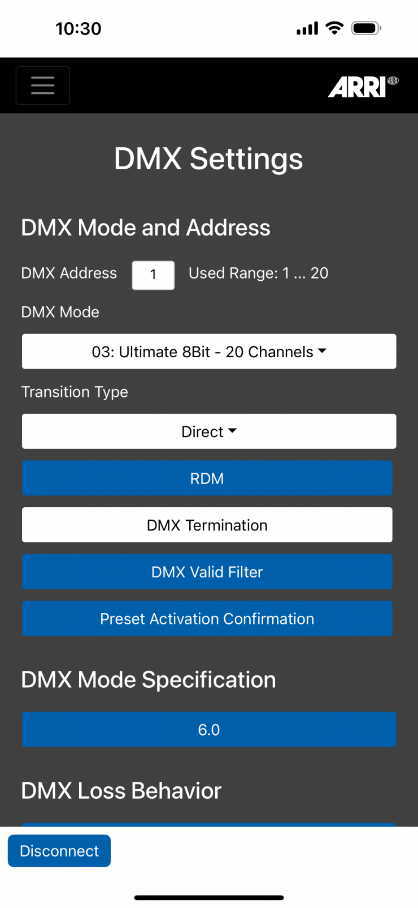The image size is (418, 908).
Task: Tap the Wi-Fi status icon
Action: pos(335,28)
